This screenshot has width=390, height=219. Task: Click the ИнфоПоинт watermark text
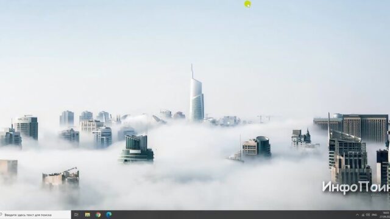pos(356,187)
